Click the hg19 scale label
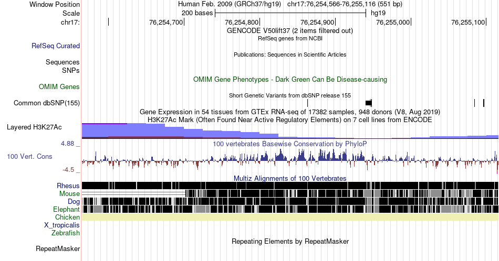This screenshot has width=499, height=261. pos(378,13)
